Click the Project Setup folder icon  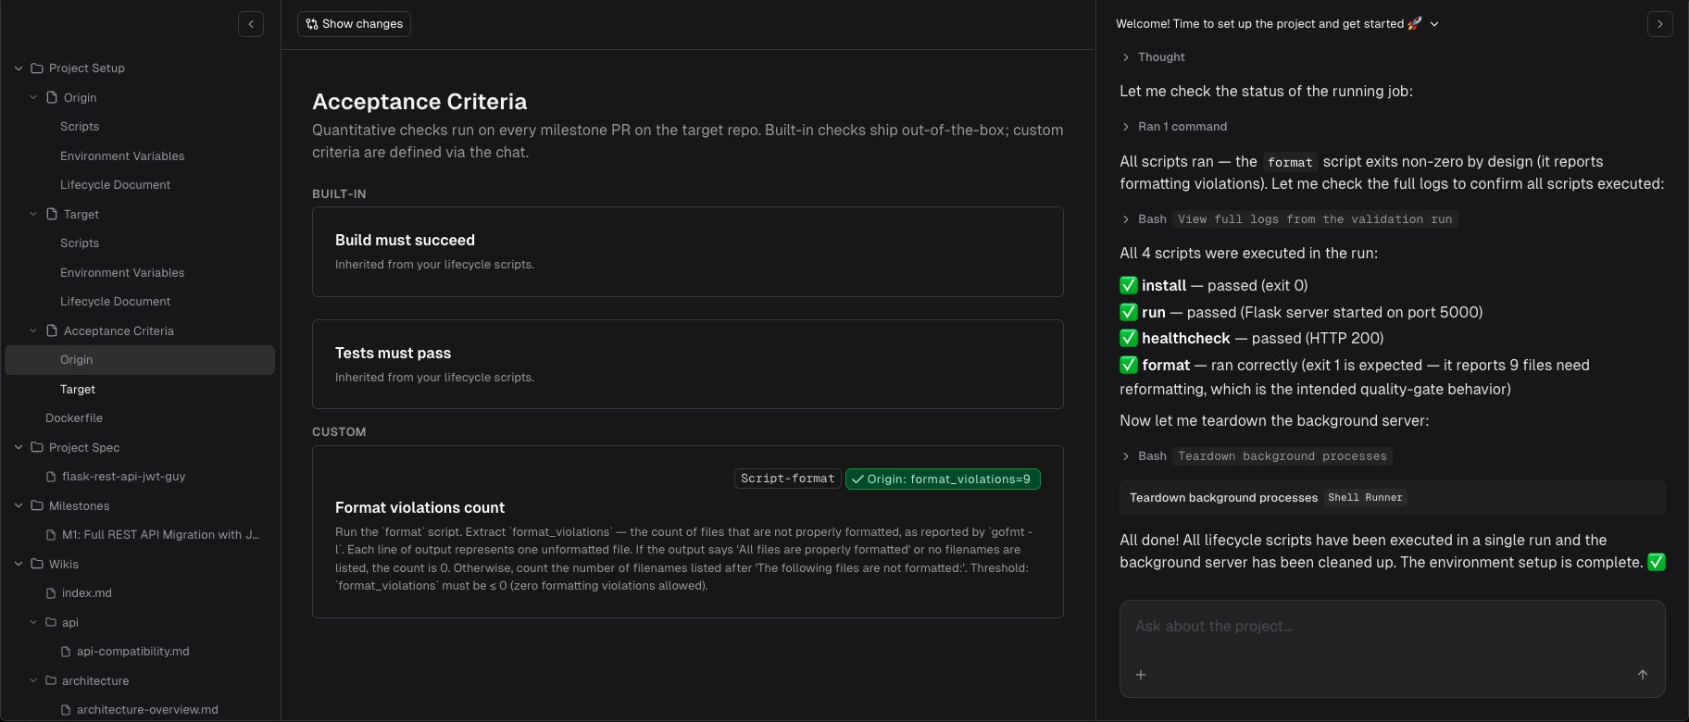click(x=37, y=68)
